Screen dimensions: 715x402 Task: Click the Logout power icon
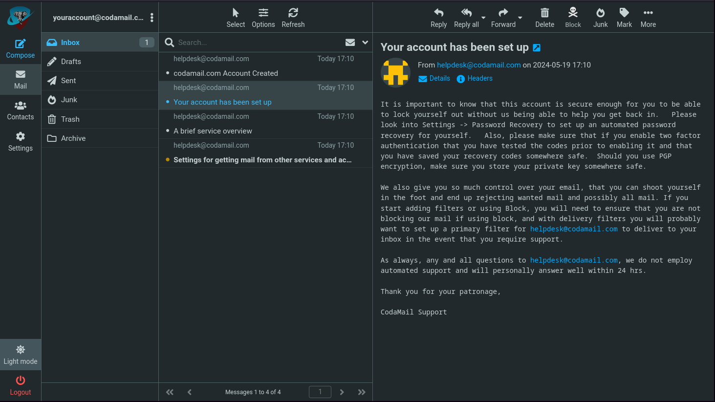click(21, 380)
